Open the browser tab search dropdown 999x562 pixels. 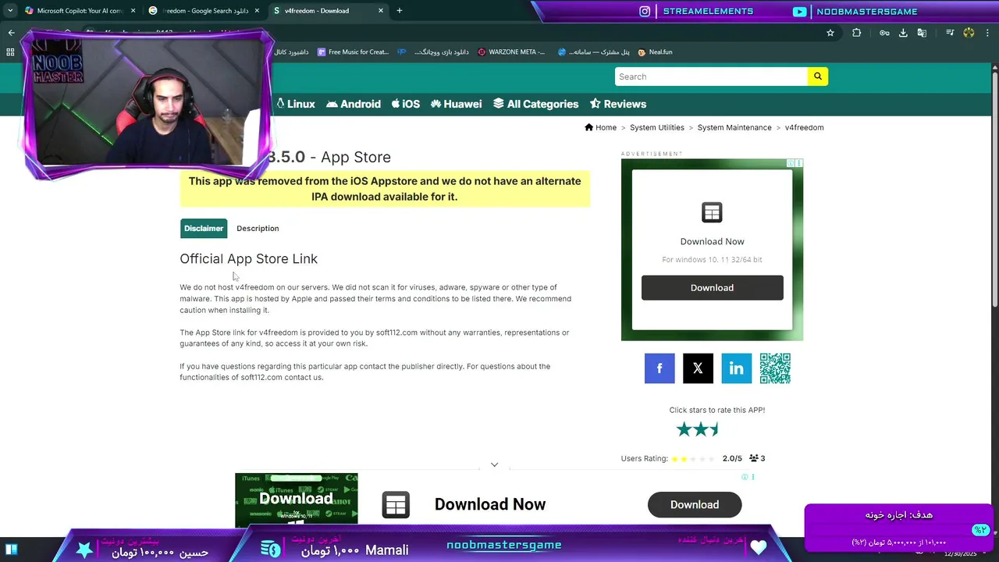click(x=9, y=11)
